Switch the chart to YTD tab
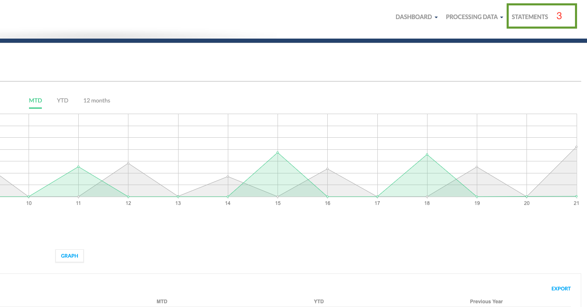 (63, 100)
